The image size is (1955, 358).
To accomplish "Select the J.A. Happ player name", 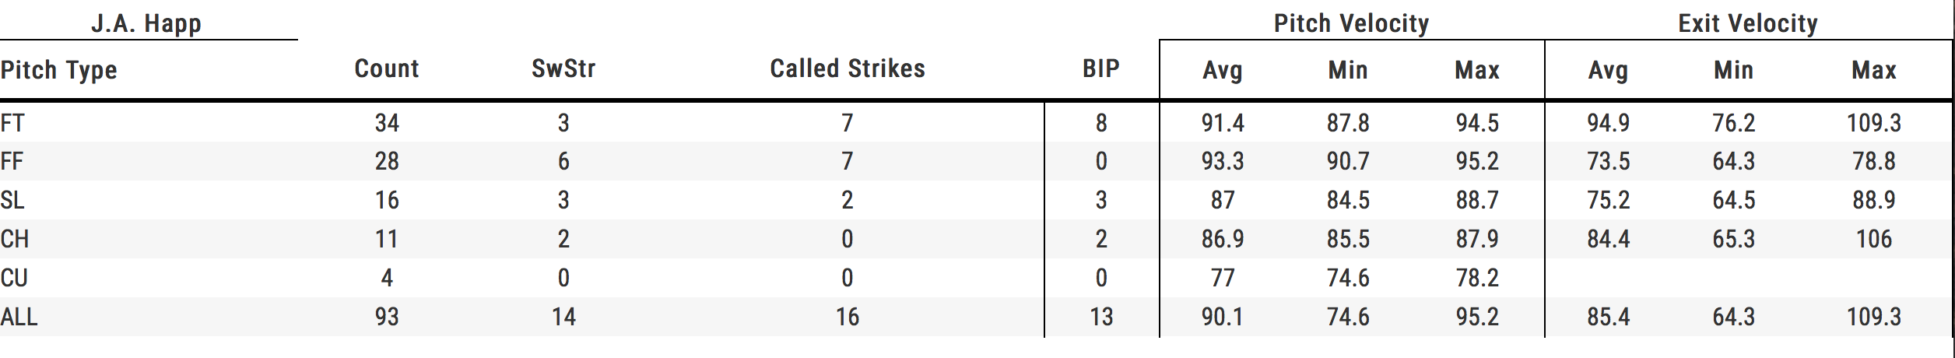I will 146,23.
